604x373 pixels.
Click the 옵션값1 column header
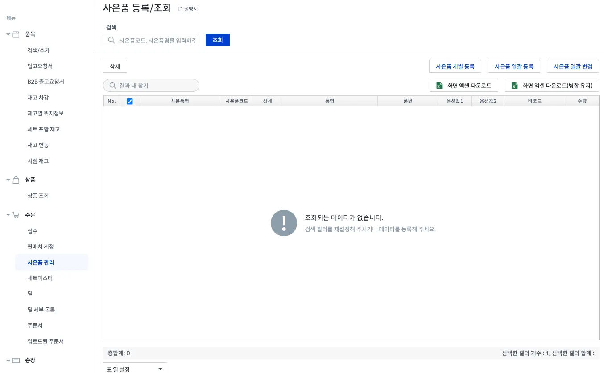(x=455, y=101)
